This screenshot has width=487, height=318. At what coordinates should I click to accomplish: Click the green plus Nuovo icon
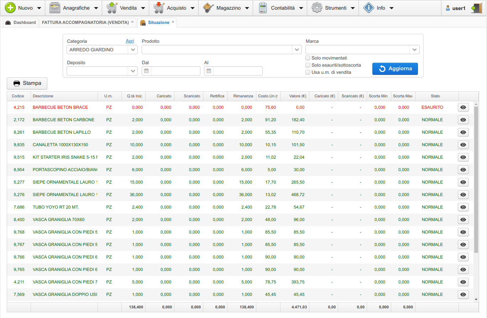click(10, 8)
